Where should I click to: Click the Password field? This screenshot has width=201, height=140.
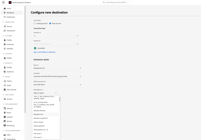tap(56, 44)
